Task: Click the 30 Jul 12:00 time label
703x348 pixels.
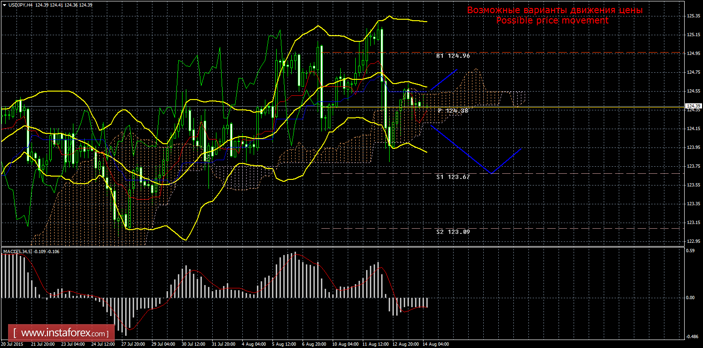Action: click(x=193, y=344)
